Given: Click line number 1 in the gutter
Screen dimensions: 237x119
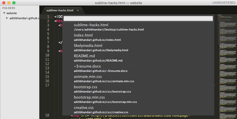Looking at the screenshot, I should (x=48, y=17).
